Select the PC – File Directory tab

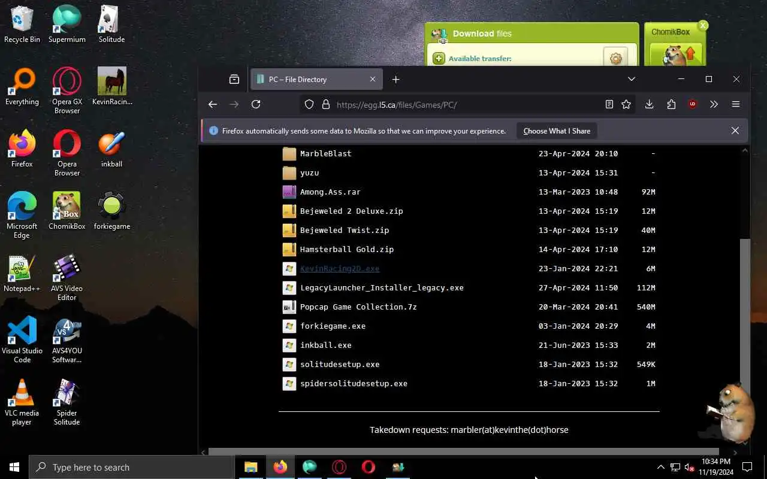317,79
